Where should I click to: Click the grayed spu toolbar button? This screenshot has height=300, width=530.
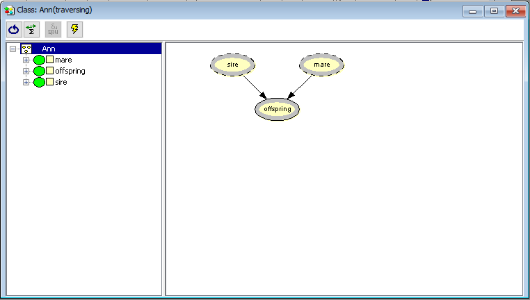(x=53, y=29)
